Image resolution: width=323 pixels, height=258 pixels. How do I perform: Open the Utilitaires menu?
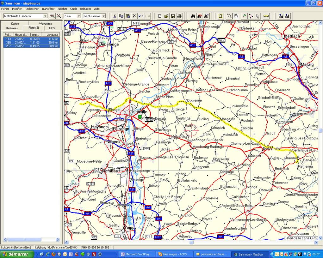(85, 9)
